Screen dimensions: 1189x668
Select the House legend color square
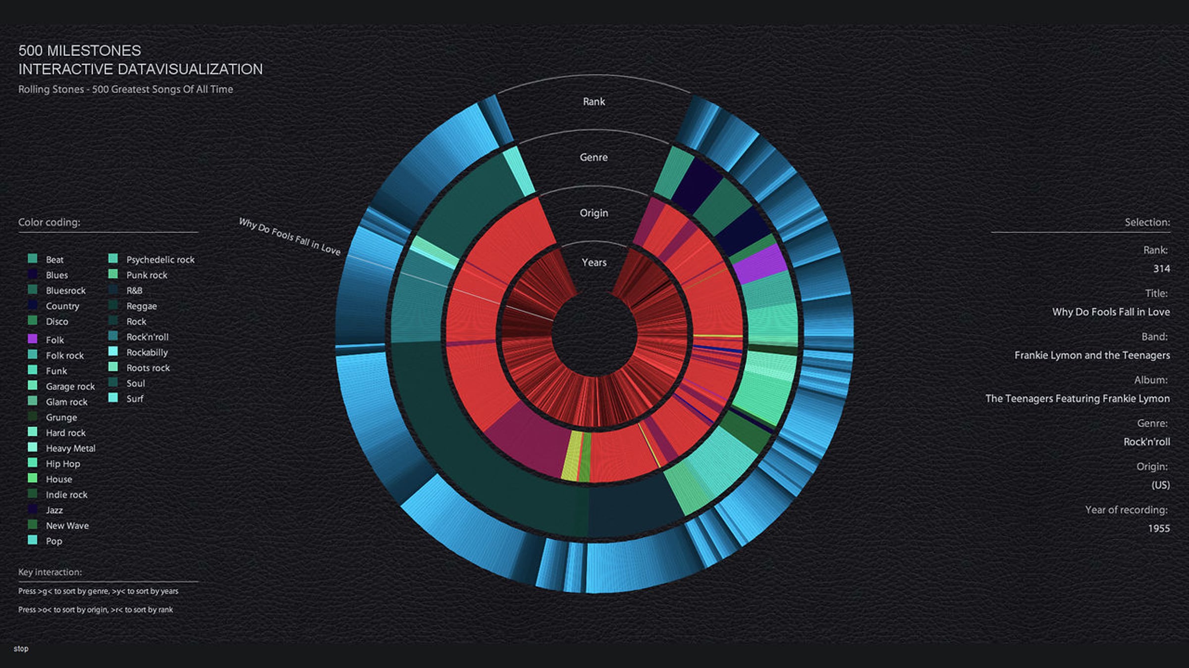[33, 478]
